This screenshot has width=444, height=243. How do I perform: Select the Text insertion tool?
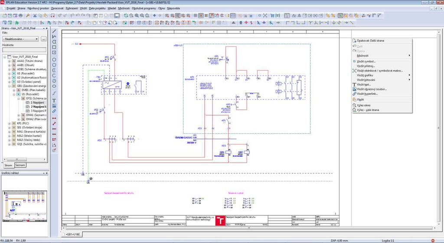(54, 100)
